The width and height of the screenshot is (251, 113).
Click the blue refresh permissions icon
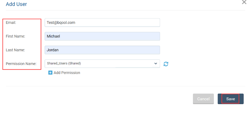point(166,64)
